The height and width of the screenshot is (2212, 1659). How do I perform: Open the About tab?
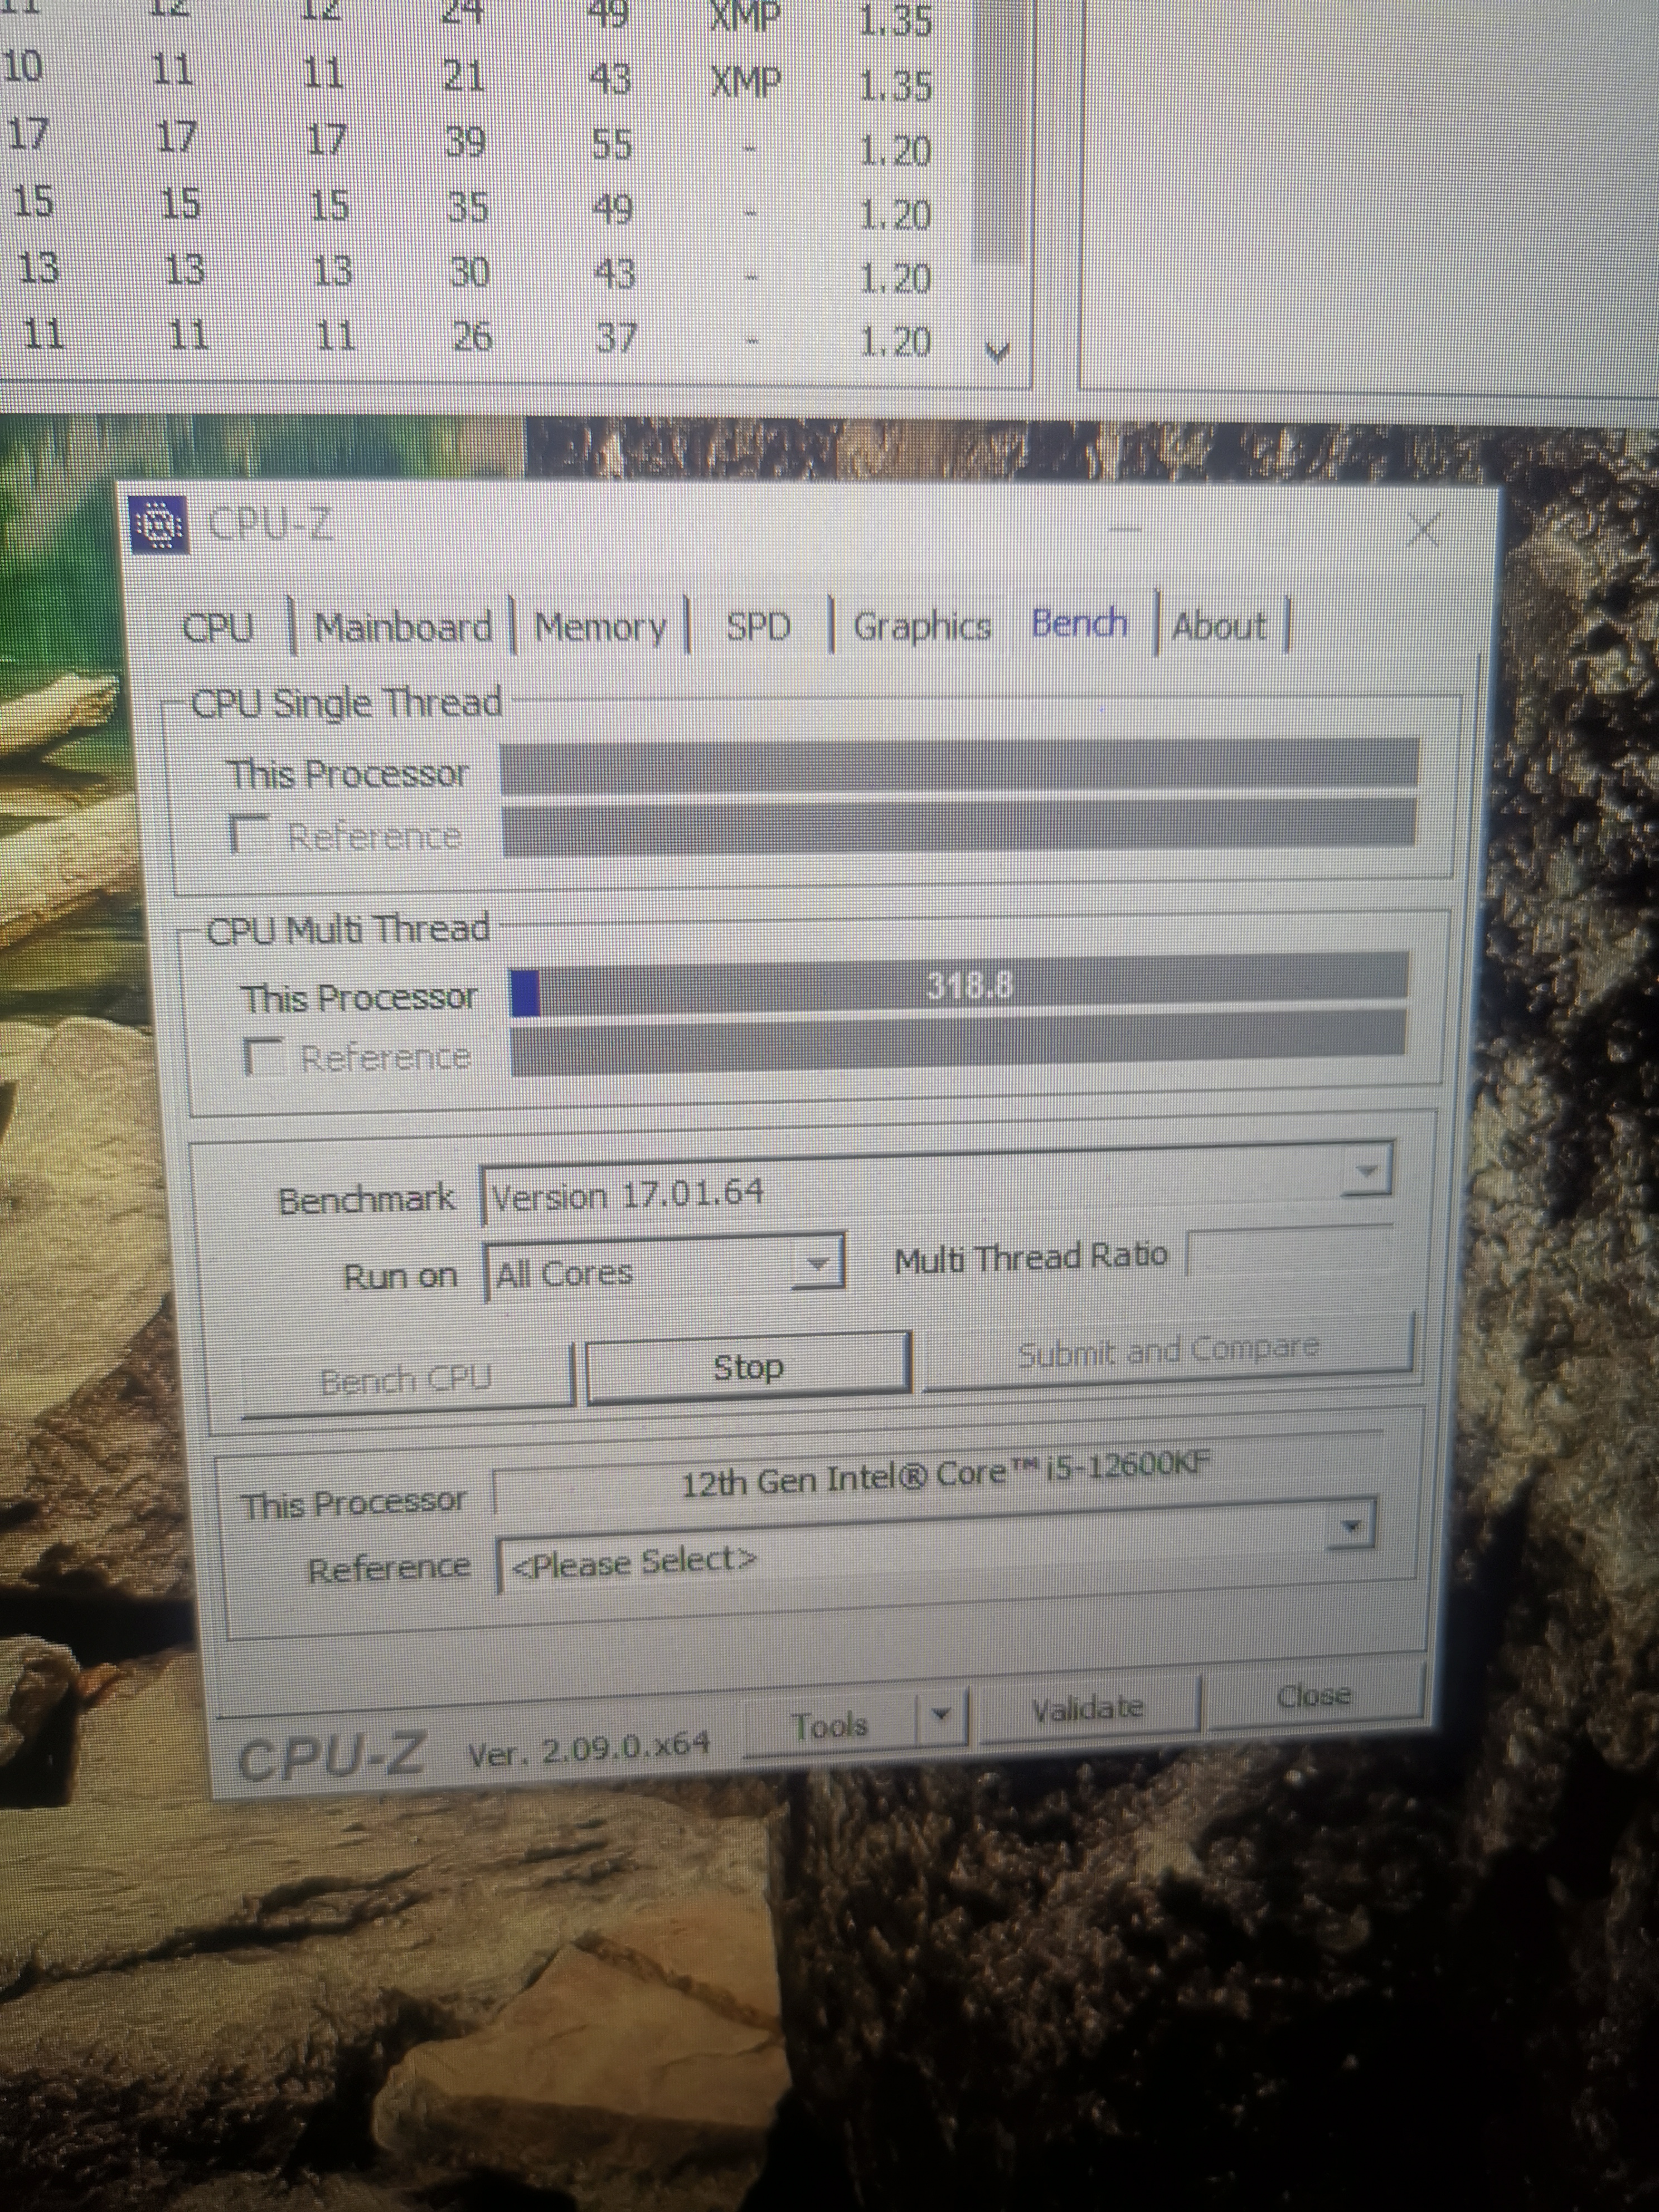tap(1219, 626)
